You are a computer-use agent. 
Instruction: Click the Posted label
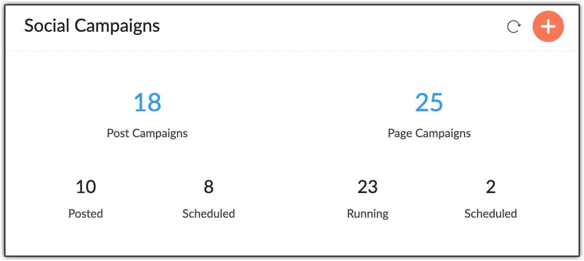(86, 214)
